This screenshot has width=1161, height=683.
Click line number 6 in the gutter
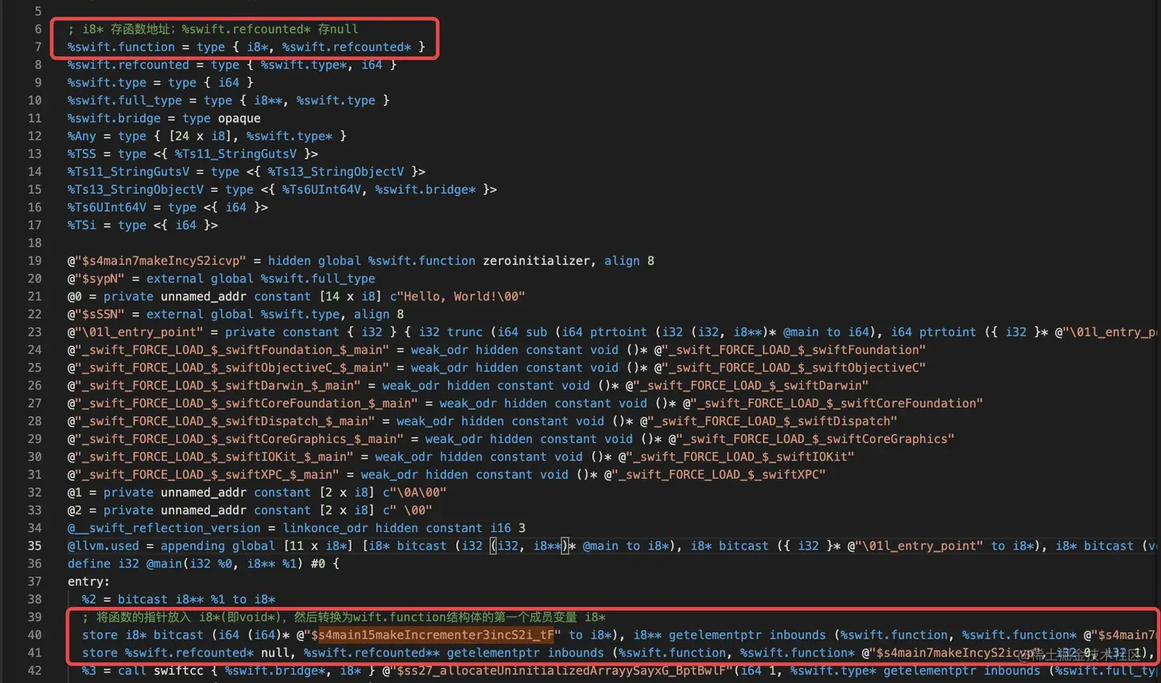point(38,29)
